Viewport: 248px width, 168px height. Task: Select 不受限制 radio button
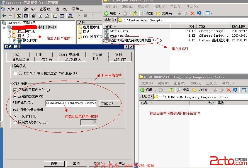(15, 116)
